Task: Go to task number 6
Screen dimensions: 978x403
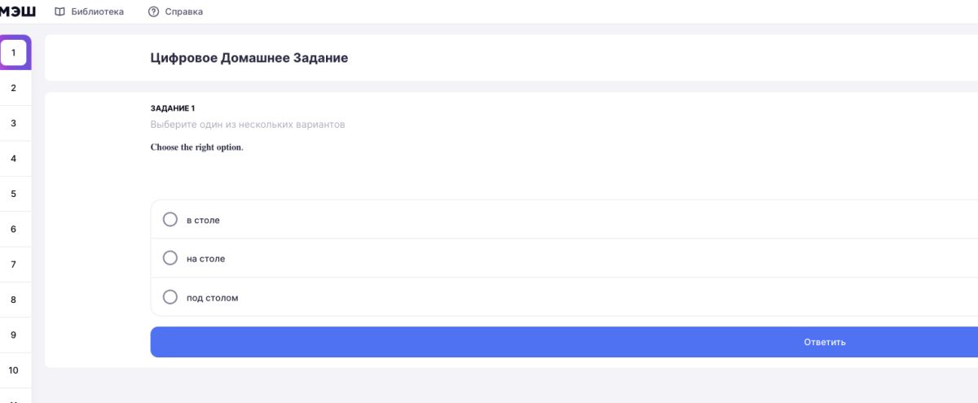Action: (x=14, y=230)
